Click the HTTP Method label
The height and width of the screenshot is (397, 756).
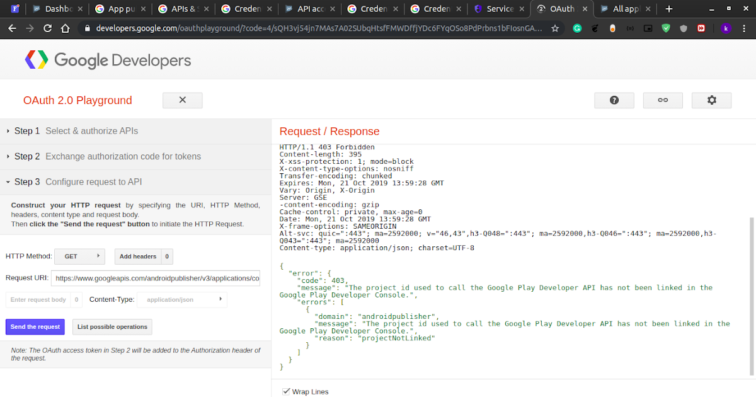click(28, 256)
